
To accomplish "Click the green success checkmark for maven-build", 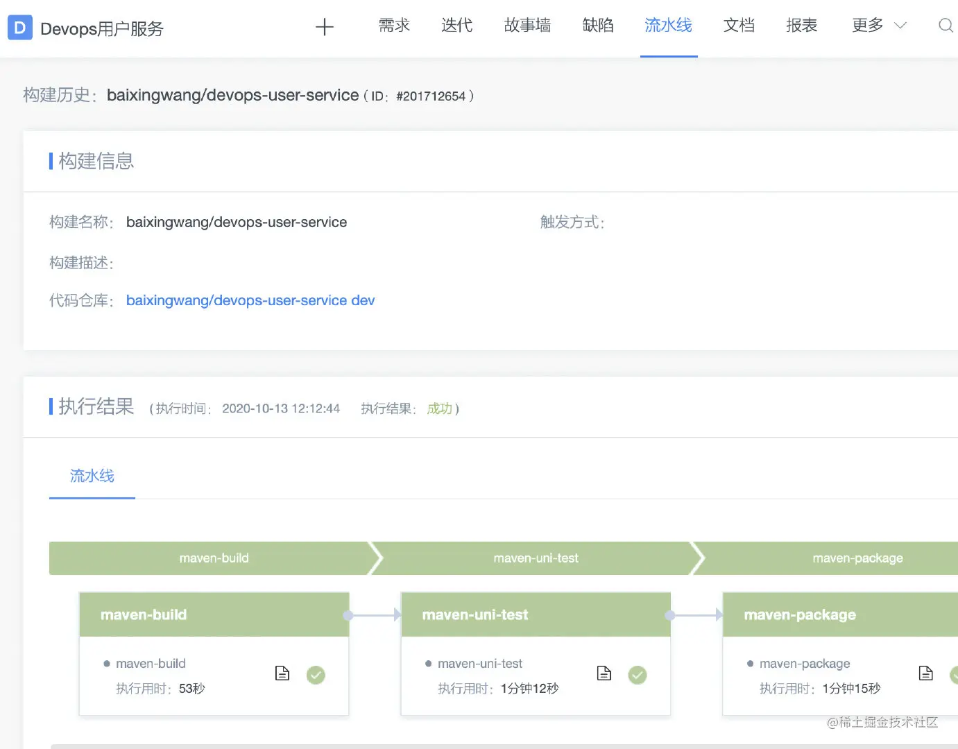I will pos(316,675).
